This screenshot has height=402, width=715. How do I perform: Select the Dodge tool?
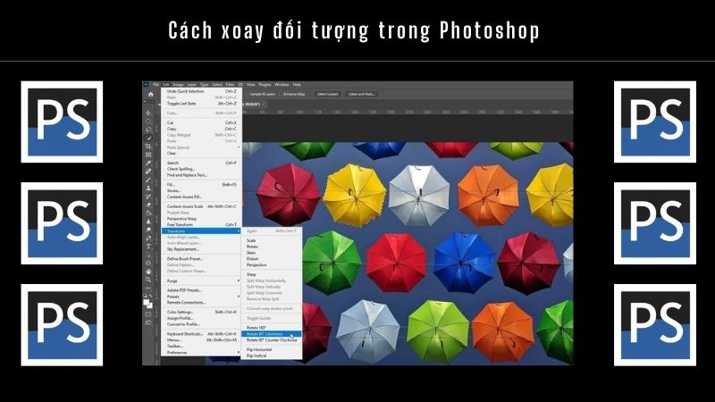[148, 230]
